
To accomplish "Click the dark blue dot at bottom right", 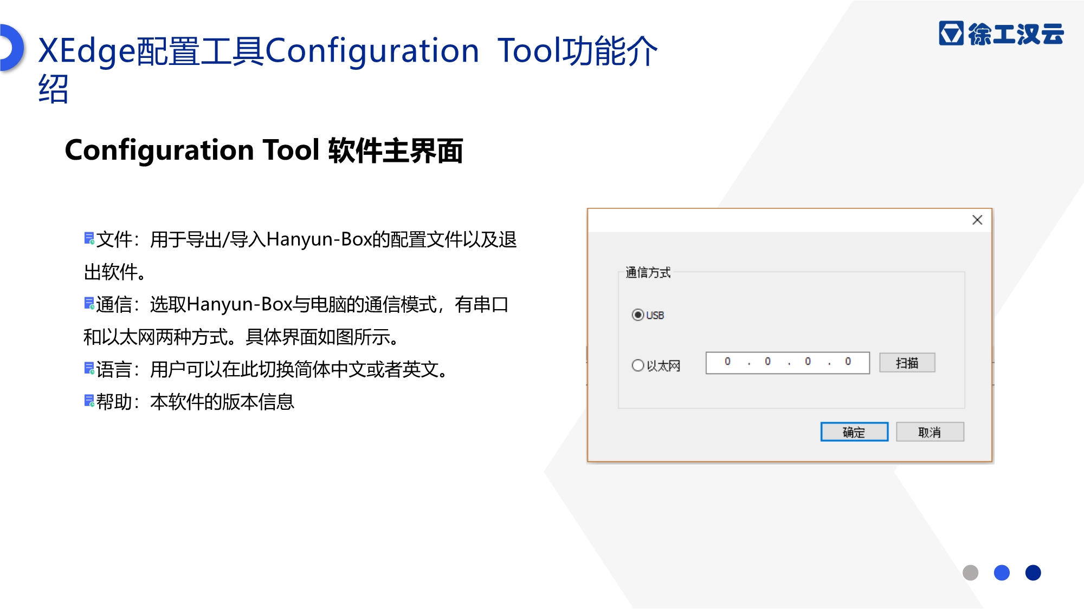I will pyautogui.click(x=1033, y=573).
